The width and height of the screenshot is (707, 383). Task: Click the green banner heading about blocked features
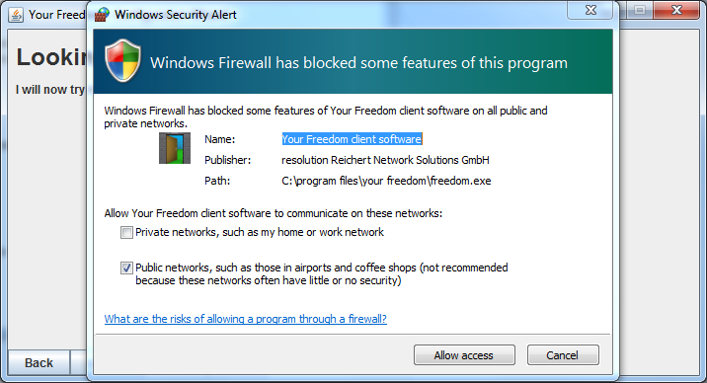click(x=358, y=63)
